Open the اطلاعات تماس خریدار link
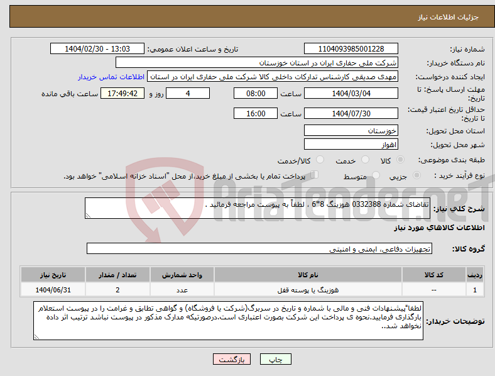 click(111, 77)
